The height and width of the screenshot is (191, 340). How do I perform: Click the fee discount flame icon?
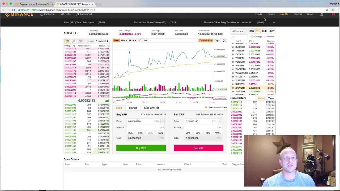(206, 107)
